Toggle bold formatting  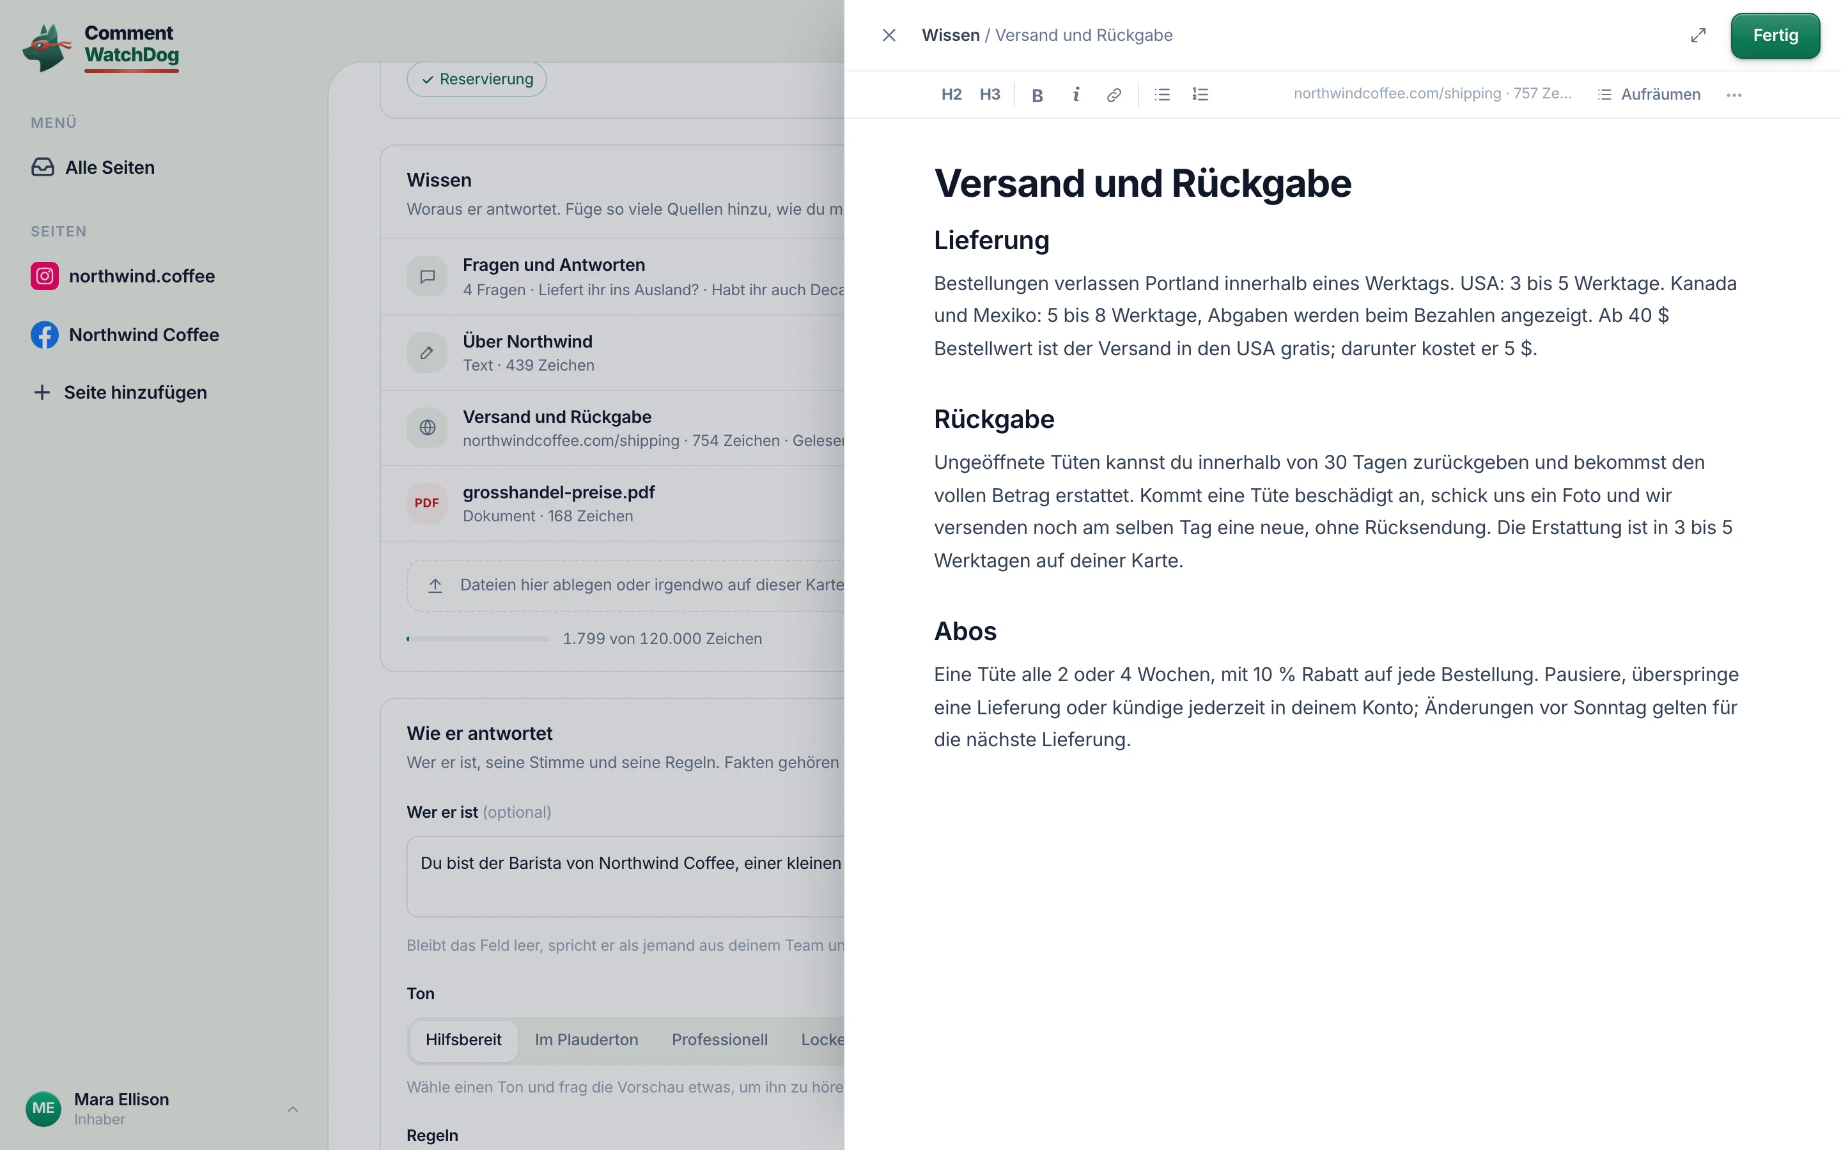click(x=1037, y=95)
